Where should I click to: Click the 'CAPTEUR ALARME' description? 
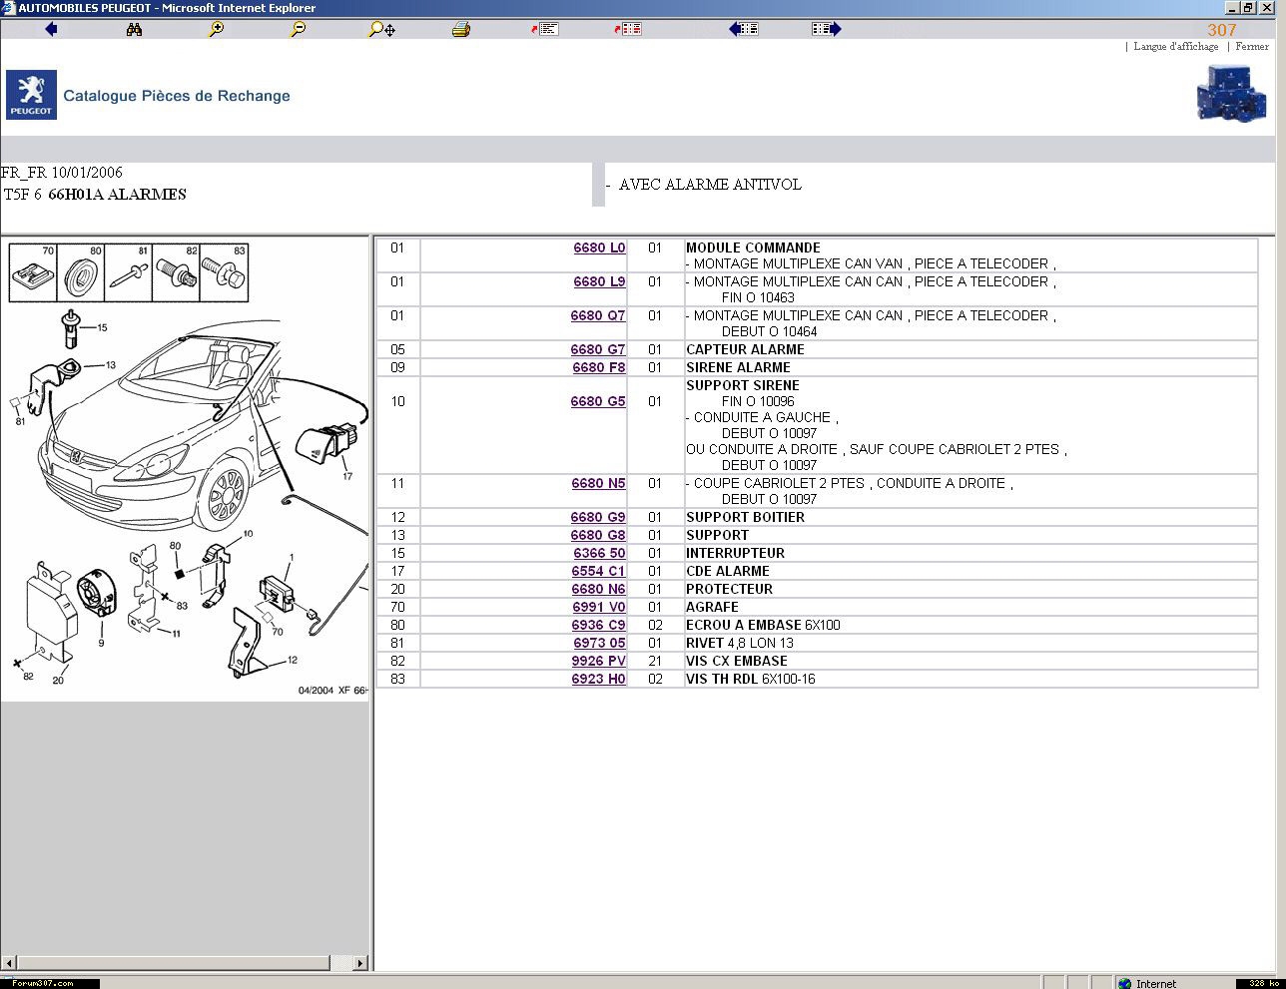(x=745, y=349)
